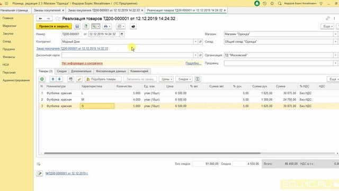Open the Еще menu in document toolbar
339x191 pixels.
327,26
